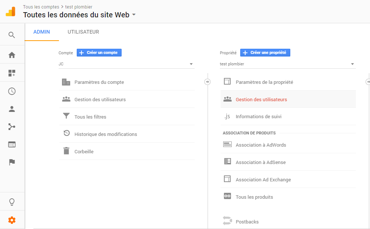Open the Behavior window icon
The image size is (370, 229).
12,144
